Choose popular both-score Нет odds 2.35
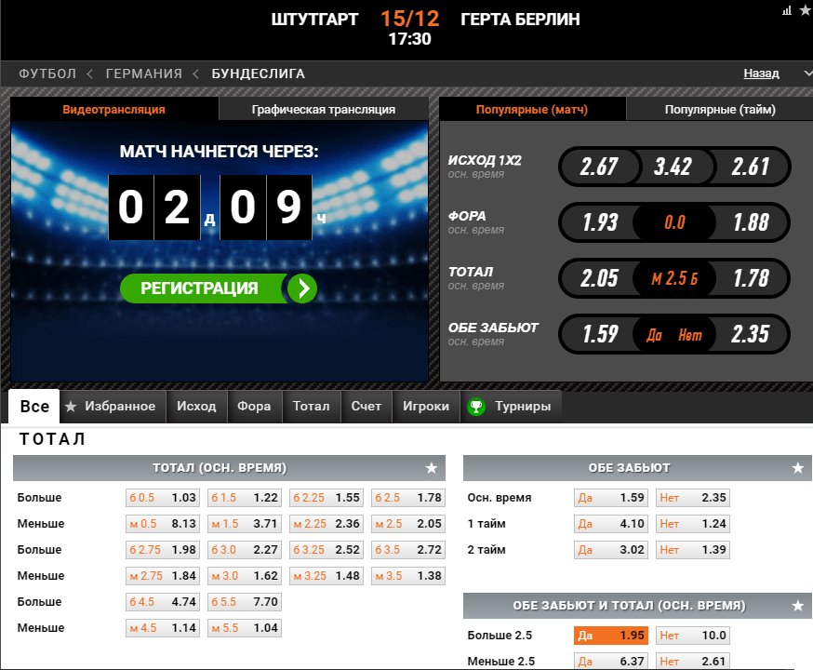813x670 pixels. tap(751, 334)
